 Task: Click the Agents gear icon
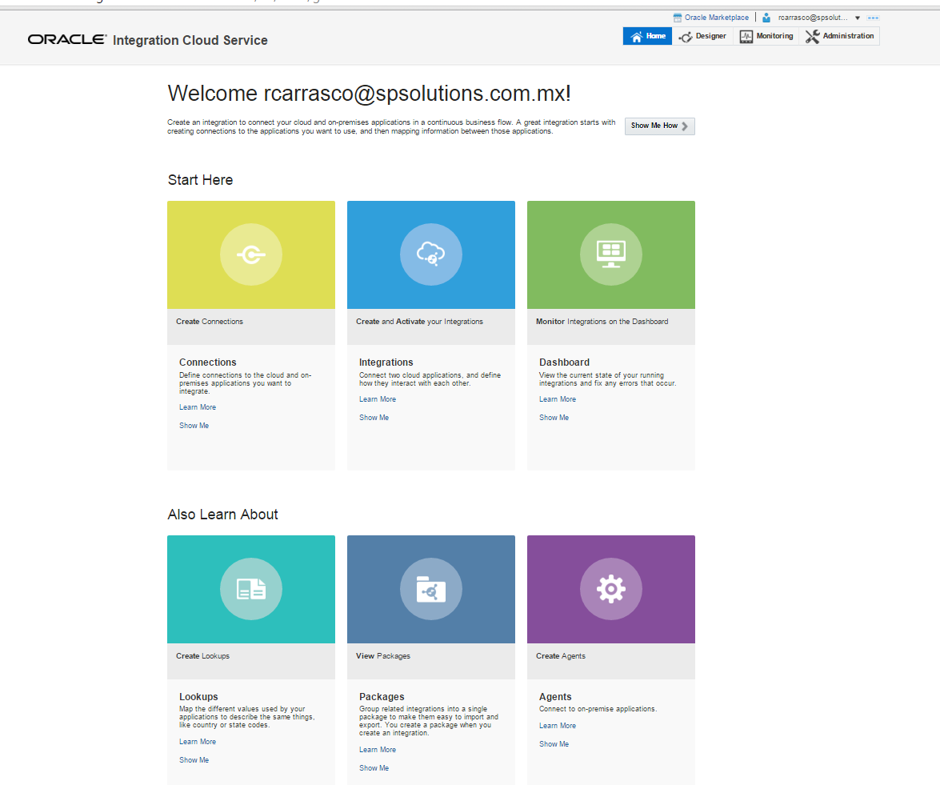point(611,589)
